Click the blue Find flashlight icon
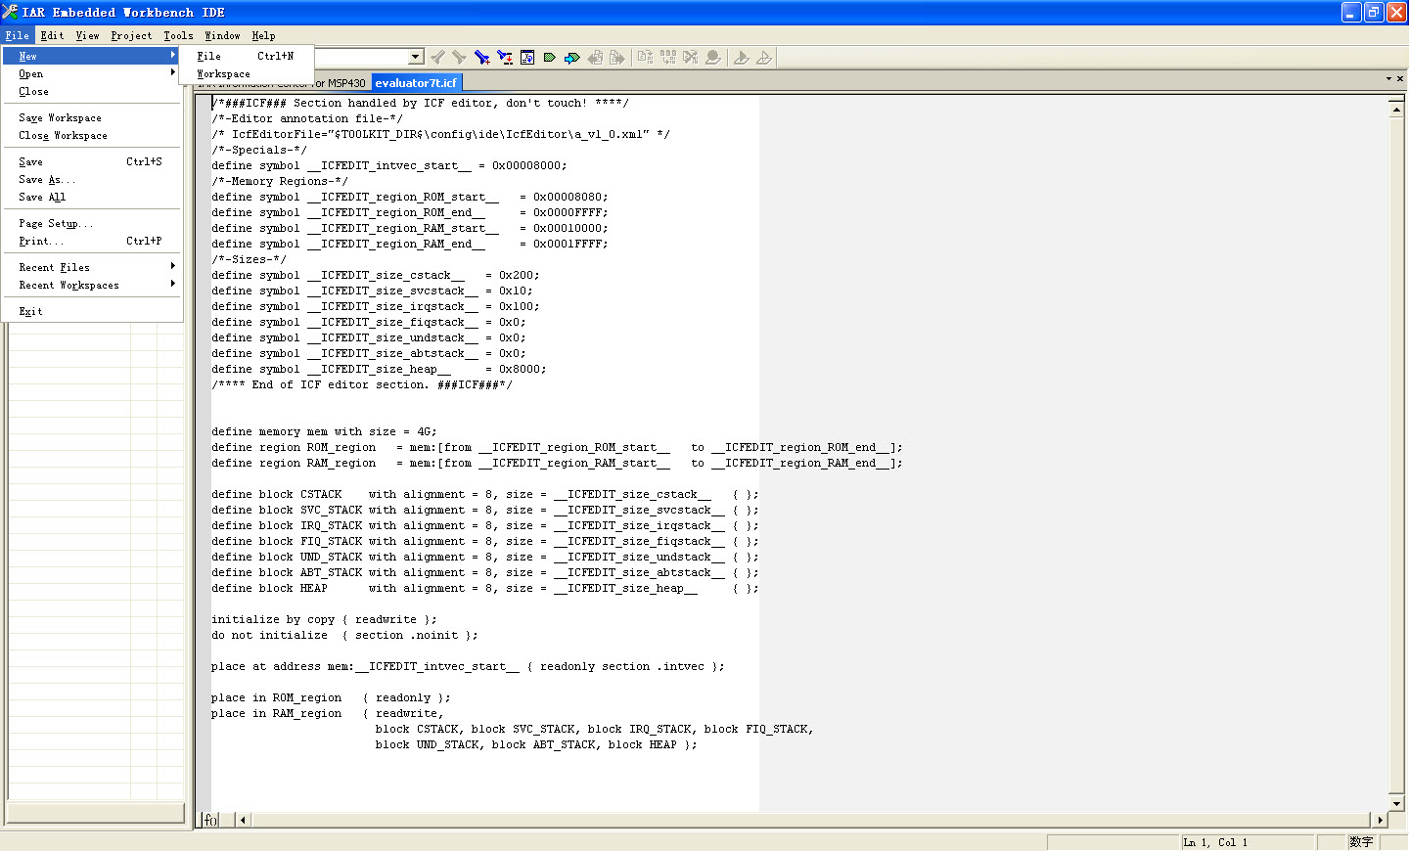The image size is (1409, 851). tap(481, 58)
